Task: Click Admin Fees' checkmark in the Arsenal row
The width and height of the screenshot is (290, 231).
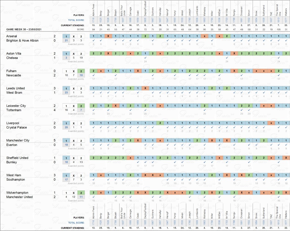Action: click(93, 41)
